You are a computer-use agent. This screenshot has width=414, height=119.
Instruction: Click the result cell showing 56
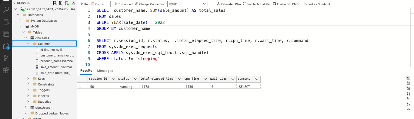tap(102, 87)
